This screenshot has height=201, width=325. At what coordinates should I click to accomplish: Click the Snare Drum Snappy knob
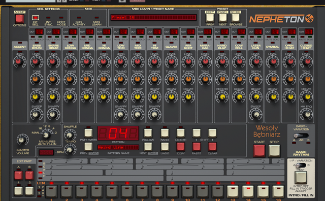(x=53, y=114)
